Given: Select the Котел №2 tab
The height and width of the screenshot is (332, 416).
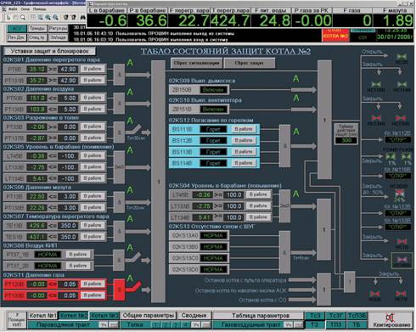Looking at the screenshot, I should pyautogui.click(x=74, y=315).
